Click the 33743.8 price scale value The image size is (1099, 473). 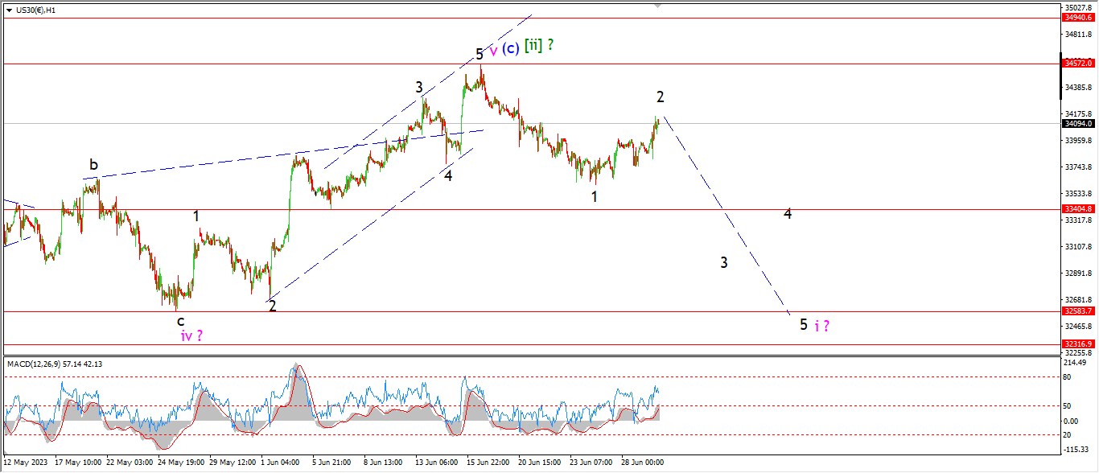point(1079,167)
